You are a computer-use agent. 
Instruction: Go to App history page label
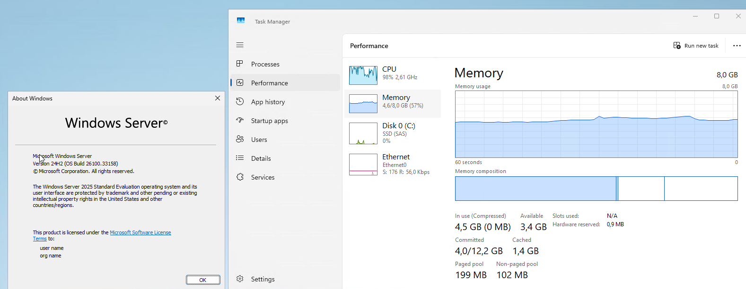pyautogui.click(x=268, y=102)
